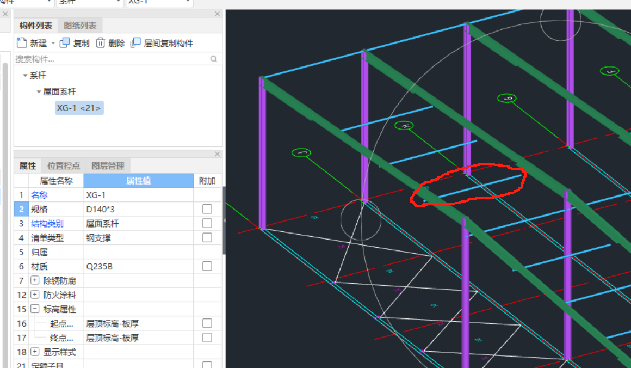631x368 pixels.
Task: Collapse the 标高属性 property group
Action: [35, 309]
